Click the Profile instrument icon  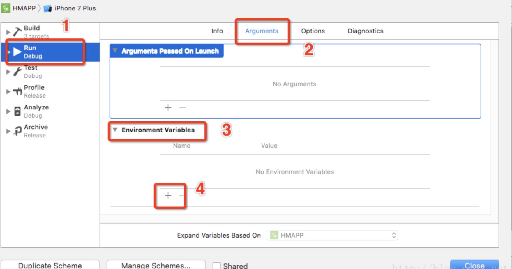coord(17,91)
